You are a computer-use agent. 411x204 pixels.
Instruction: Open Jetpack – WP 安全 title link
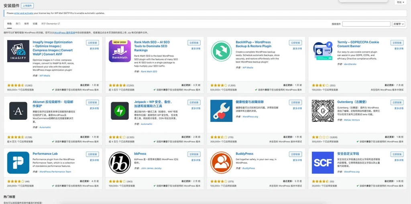point(153,104)
